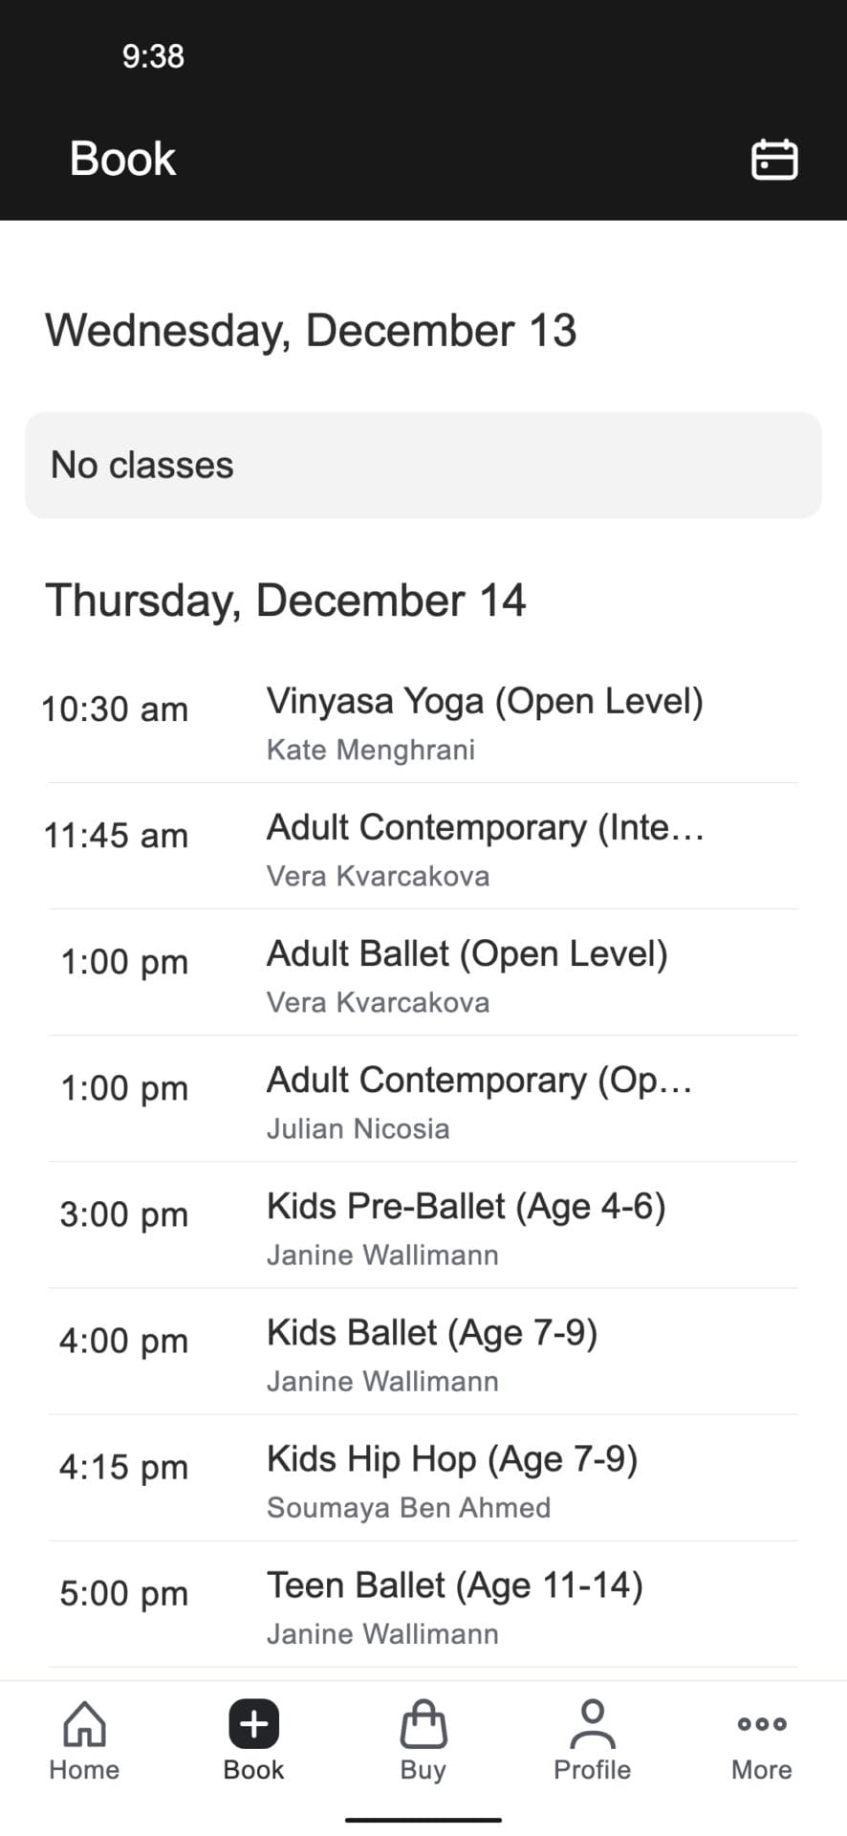Tap the No classes box
Viewport: 847px width, 1836px height.
[423, 466]
